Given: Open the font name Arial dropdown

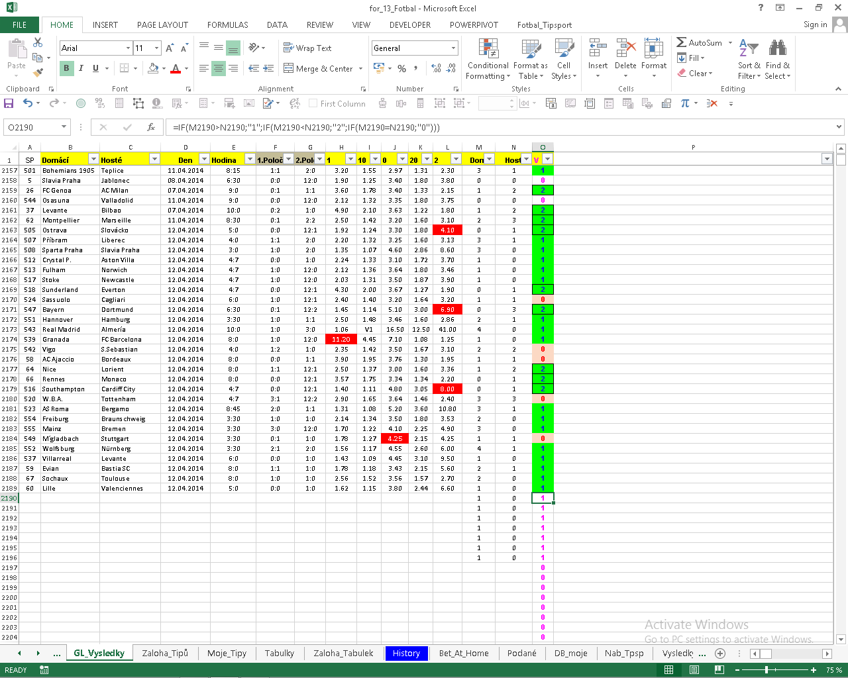Looking at the screenshot, I should [128, 48].
